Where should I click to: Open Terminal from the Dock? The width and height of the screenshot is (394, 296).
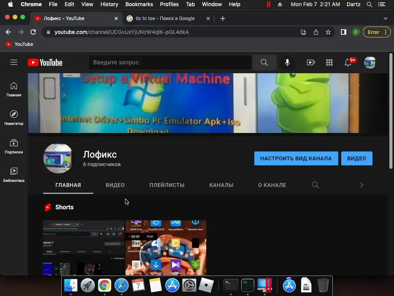(231, 285)
